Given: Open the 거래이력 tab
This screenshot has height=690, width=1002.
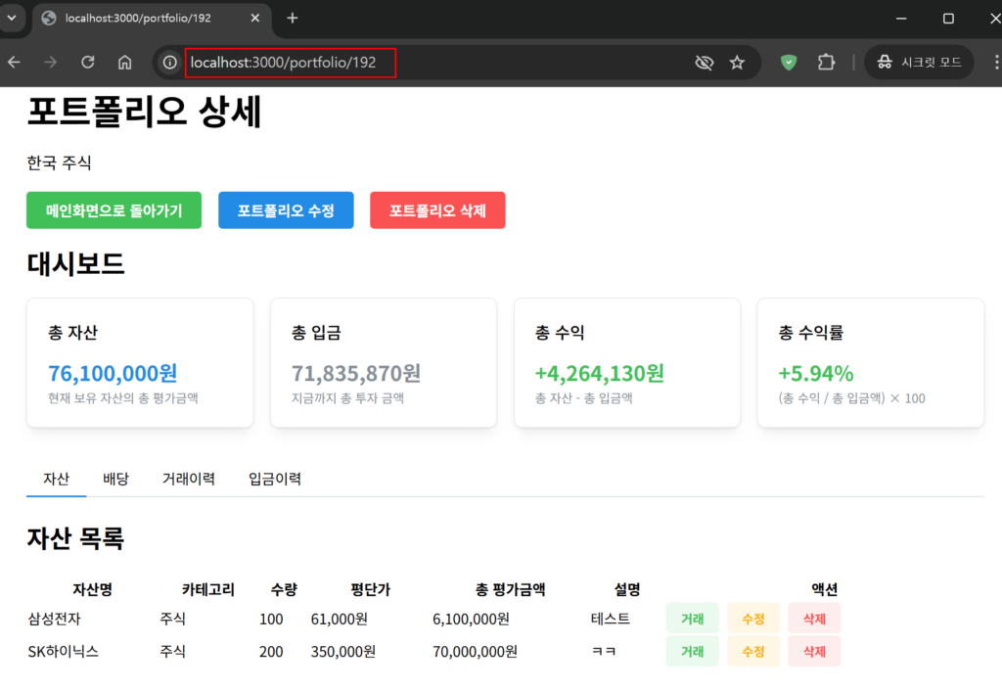Looking at the screenshot, I should coord(189,479).
